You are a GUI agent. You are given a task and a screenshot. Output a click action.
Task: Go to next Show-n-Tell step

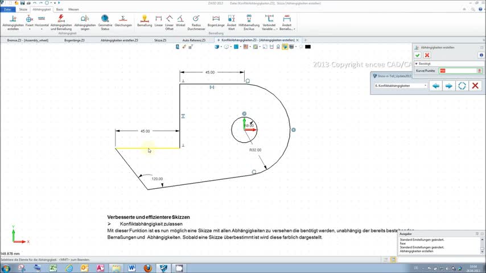point(449,86)
